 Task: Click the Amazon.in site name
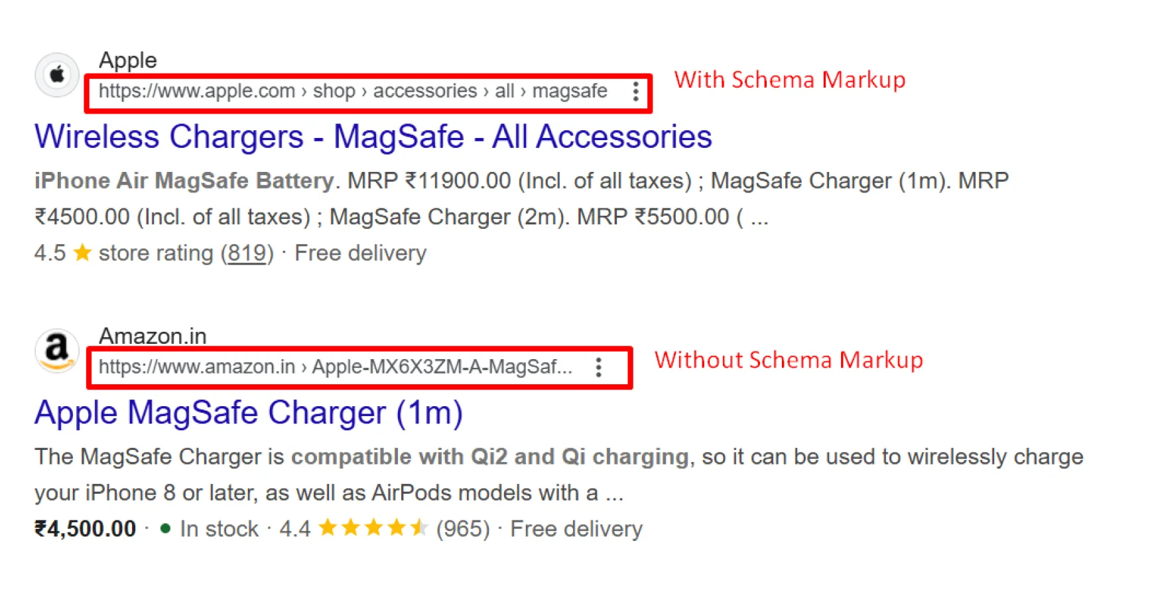coord(153,336)
